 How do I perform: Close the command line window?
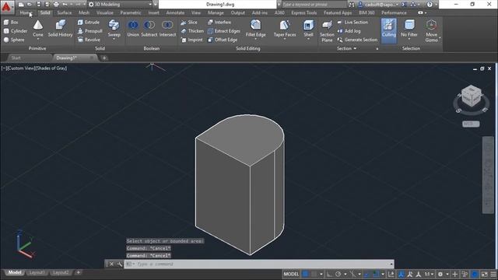click(x=111, y=264)
